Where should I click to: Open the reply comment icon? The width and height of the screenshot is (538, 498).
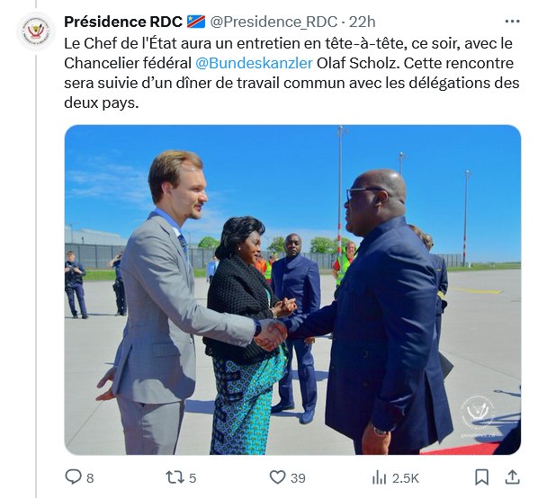pyautogui.click(x=73, y=476)
